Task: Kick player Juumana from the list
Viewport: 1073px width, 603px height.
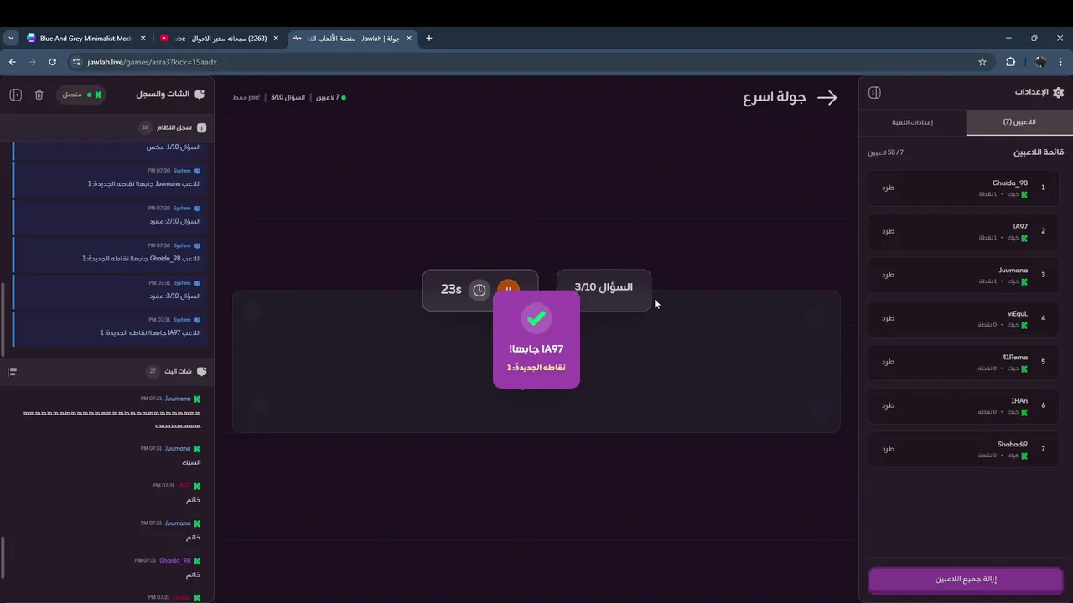Action: point(888,275)
